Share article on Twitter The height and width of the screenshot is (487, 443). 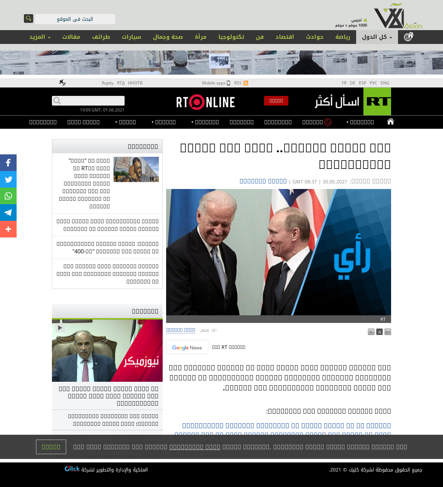pyautogui.click(x=8, y=179)
